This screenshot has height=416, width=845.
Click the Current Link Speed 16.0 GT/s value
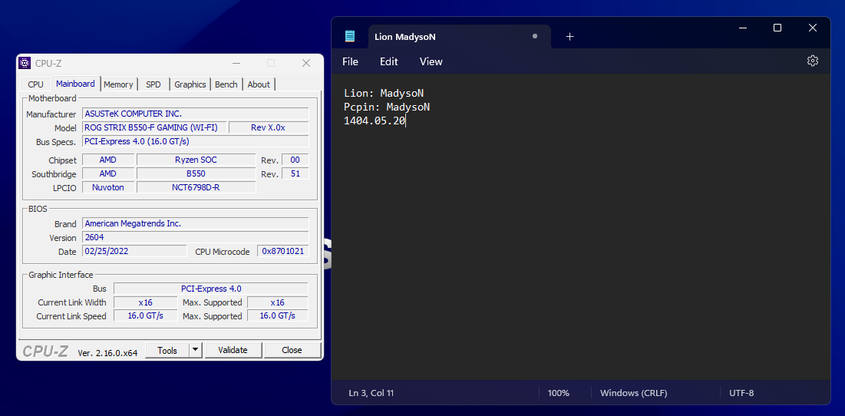146,315
